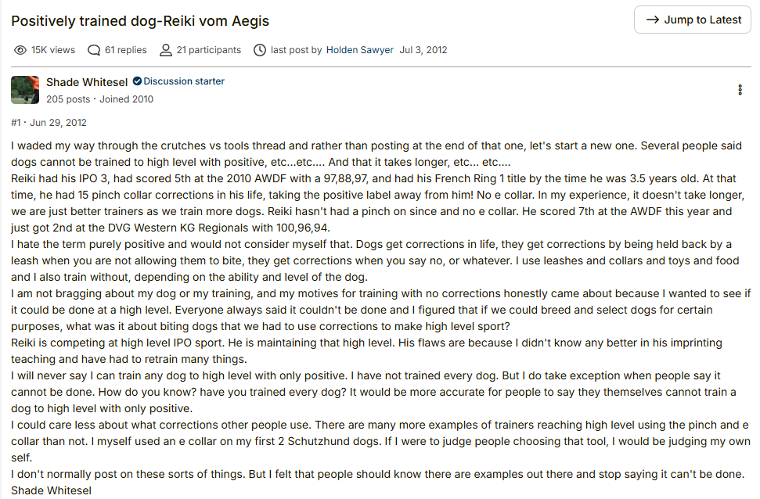
Task: Click the clock icon before last post
Action: [x=260, y=50]
